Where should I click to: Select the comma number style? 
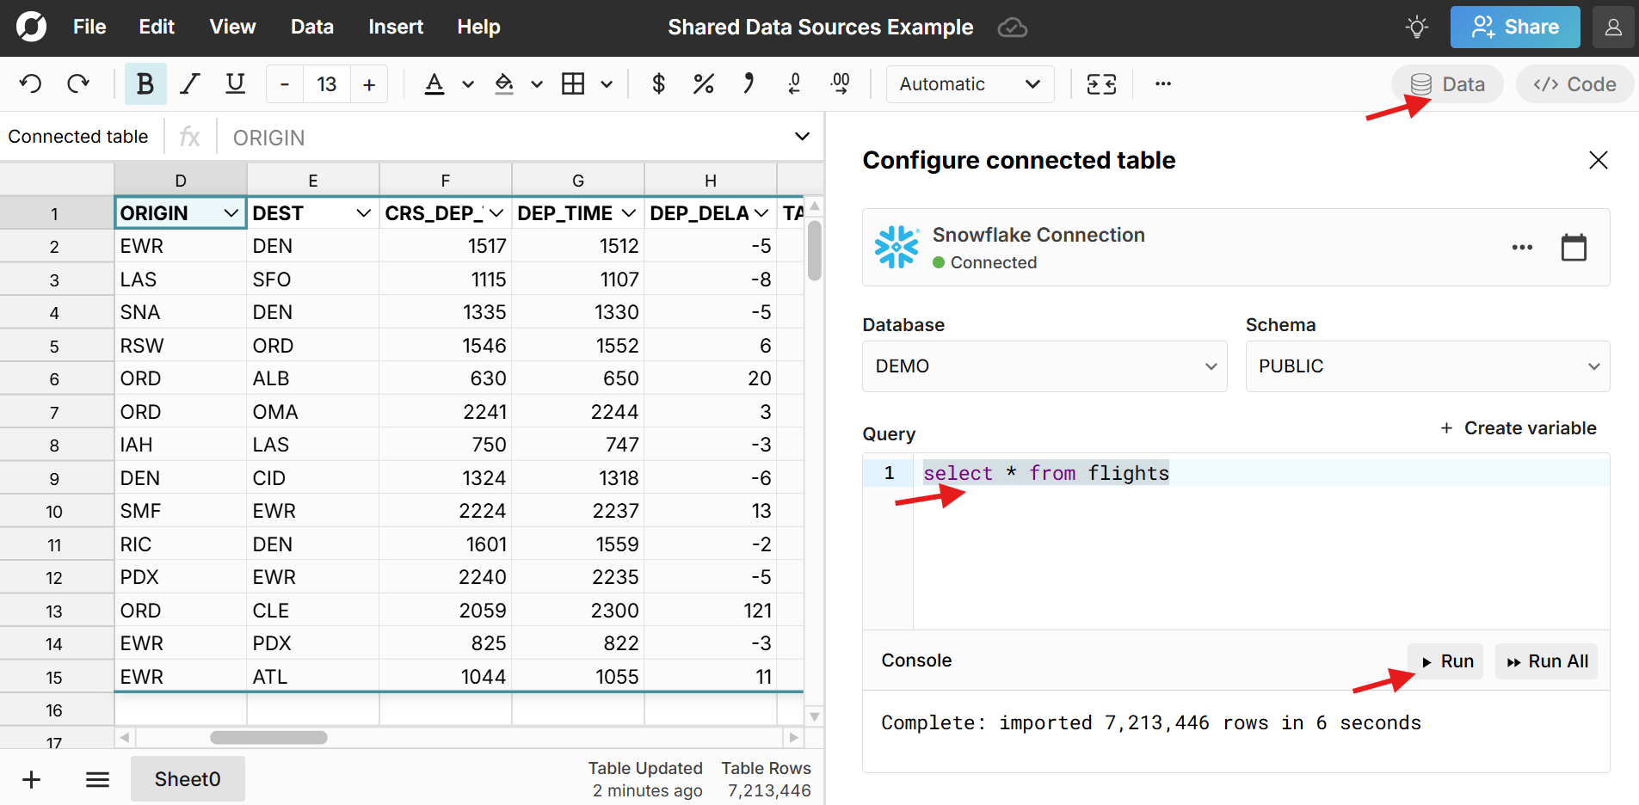pyautogui.click(x=749, y=83)
